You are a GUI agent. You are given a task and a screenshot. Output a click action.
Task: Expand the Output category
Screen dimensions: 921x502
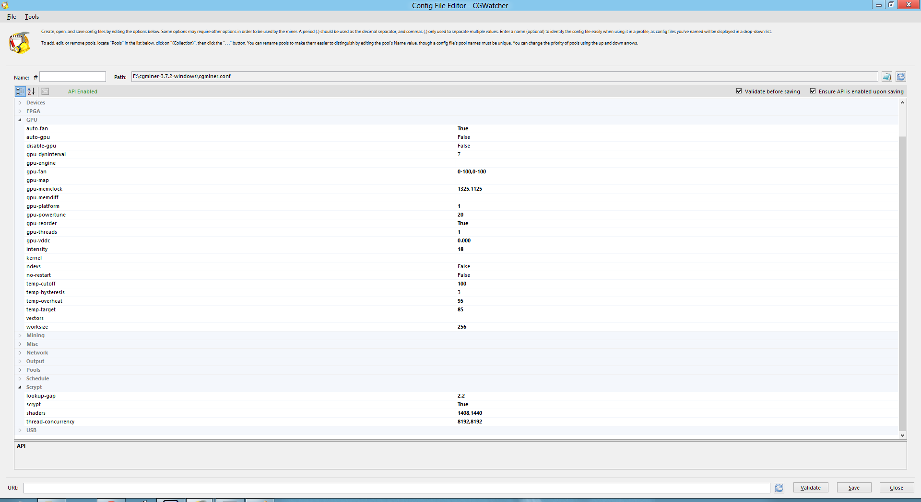point(20,361)
